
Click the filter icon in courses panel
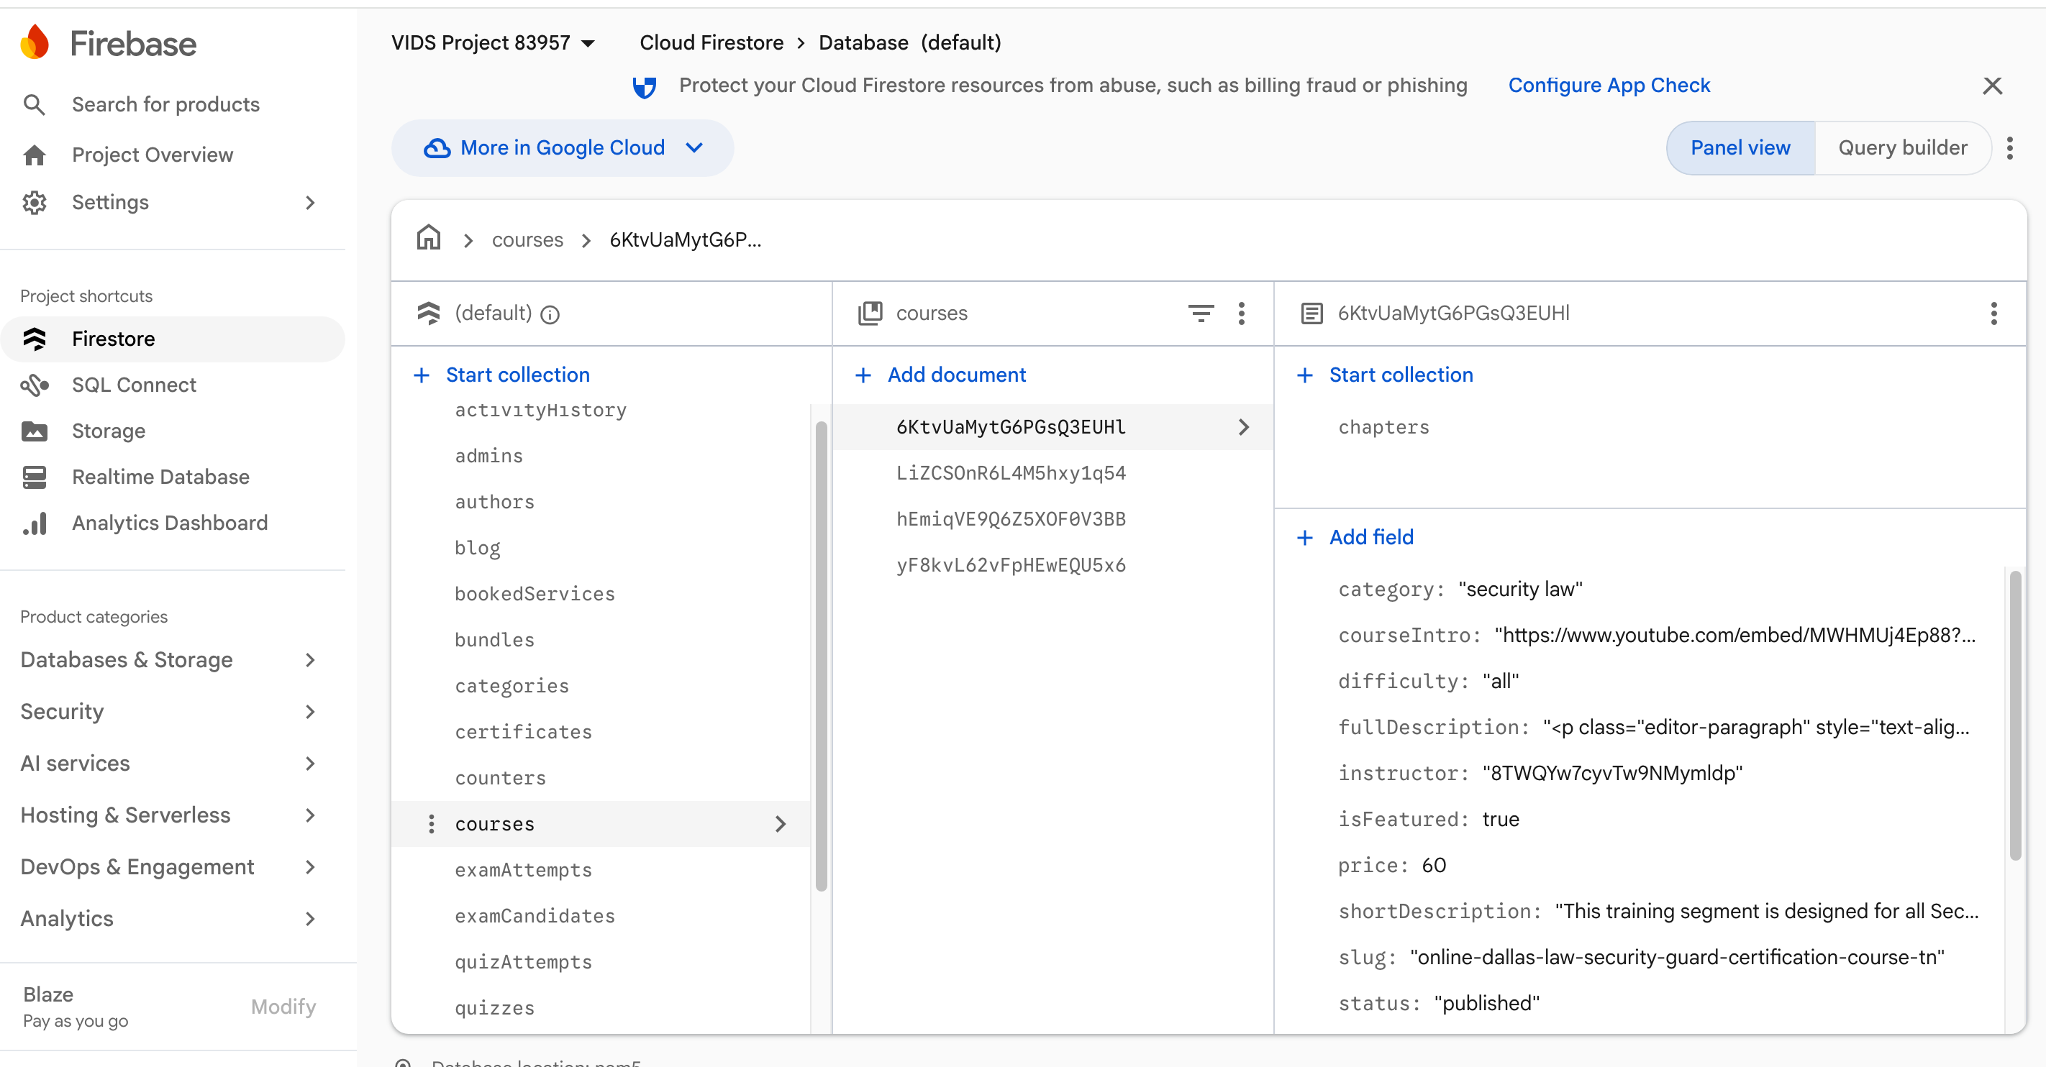1200,313
